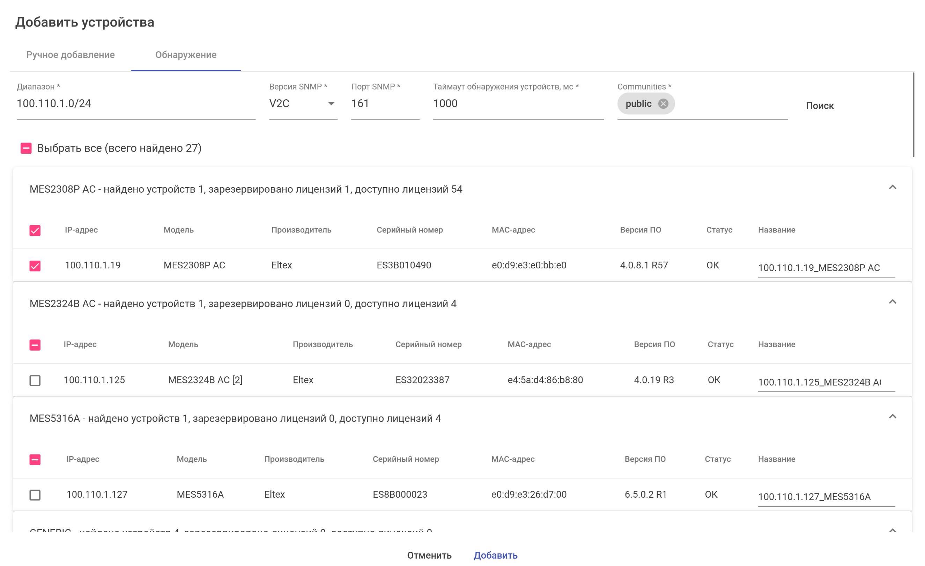Collapse the MES2324B AC group
This screenshot has width=925, height=566.
[x=892, y=302]
